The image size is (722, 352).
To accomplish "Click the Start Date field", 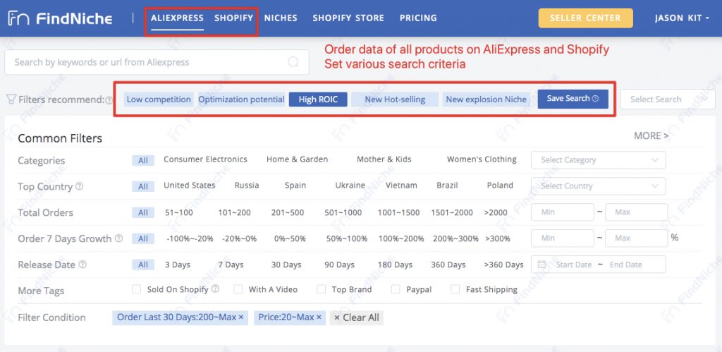I will (x=573, y=265).
